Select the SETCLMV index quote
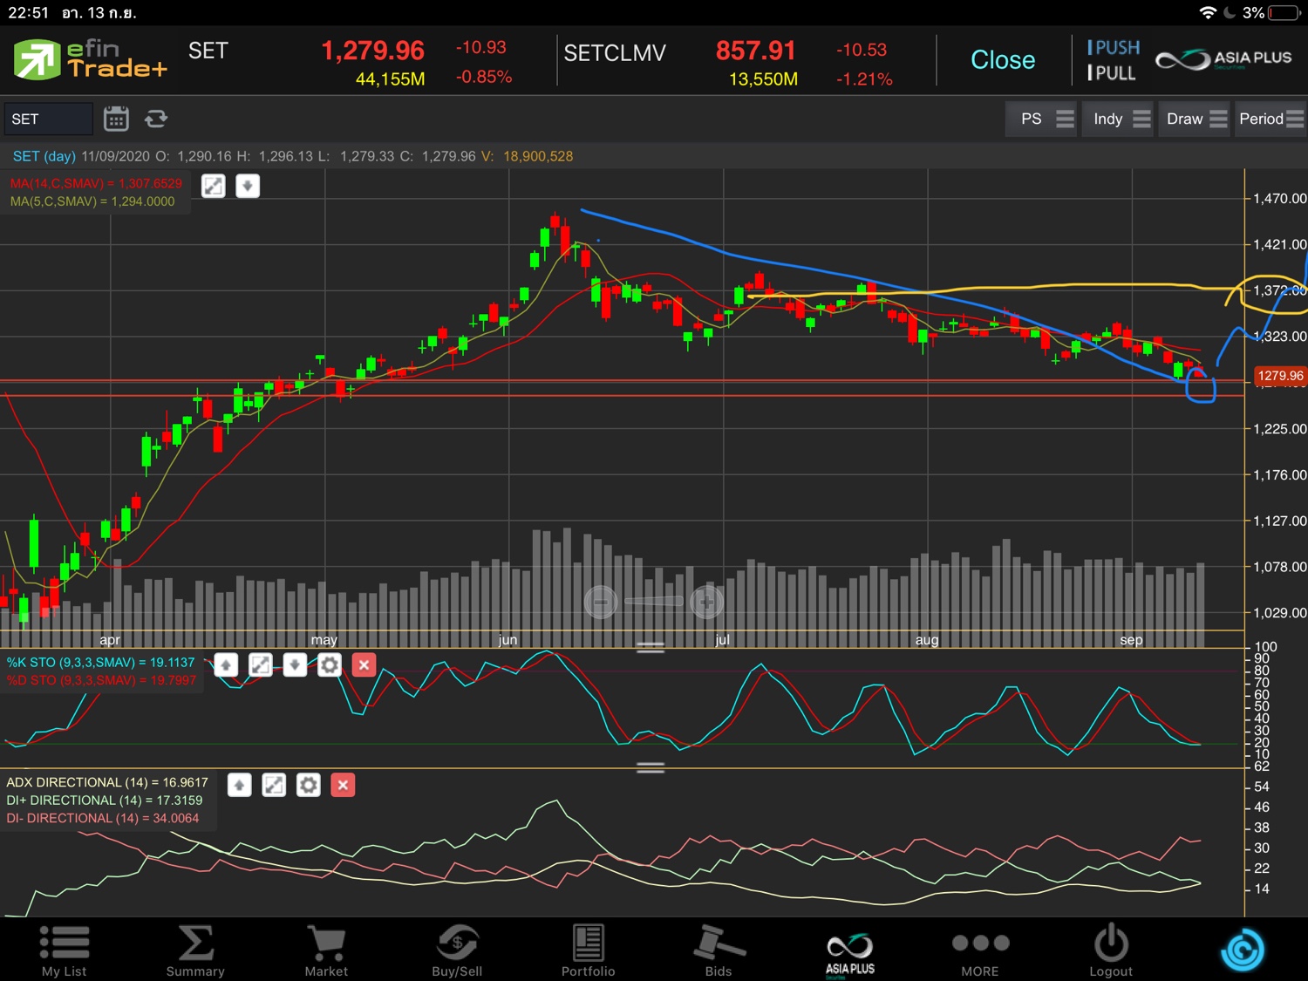 tap(615, 53)
